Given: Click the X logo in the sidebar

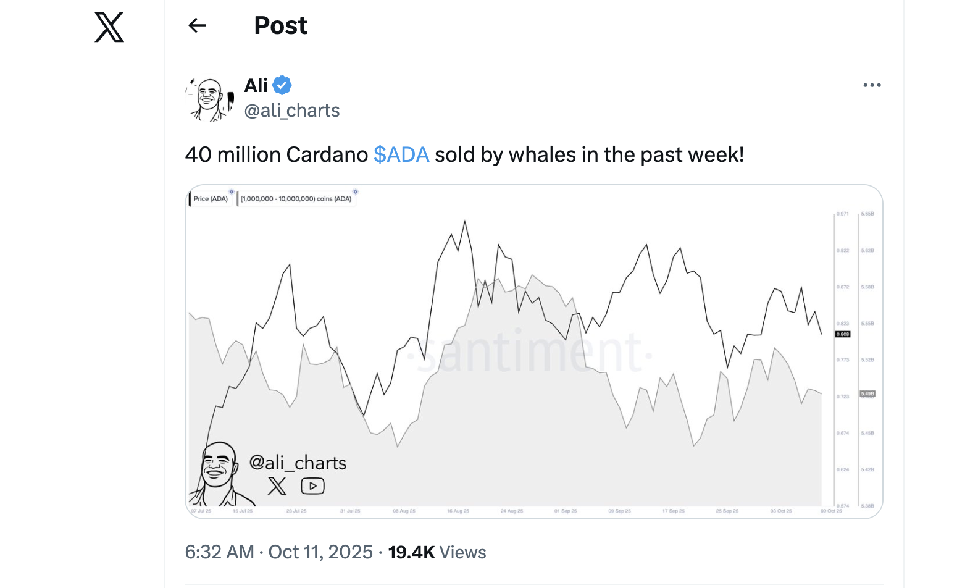Looking at the screenshot, I should pos(109,27).
